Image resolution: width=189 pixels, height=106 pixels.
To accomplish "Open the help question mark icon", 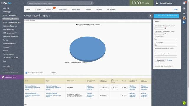I will (184, 3).
